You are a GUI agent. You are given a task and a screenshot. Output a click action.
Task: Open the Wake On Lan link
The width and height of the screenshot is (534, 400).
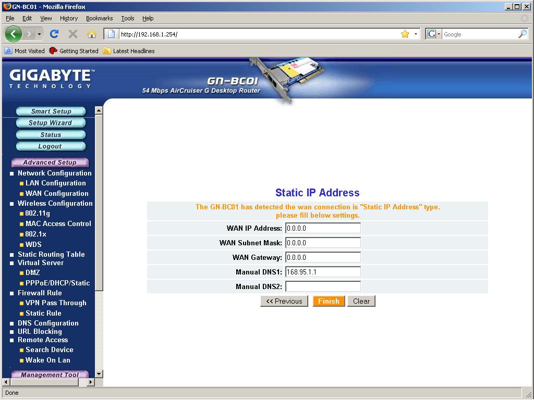[x=47, y=360]
